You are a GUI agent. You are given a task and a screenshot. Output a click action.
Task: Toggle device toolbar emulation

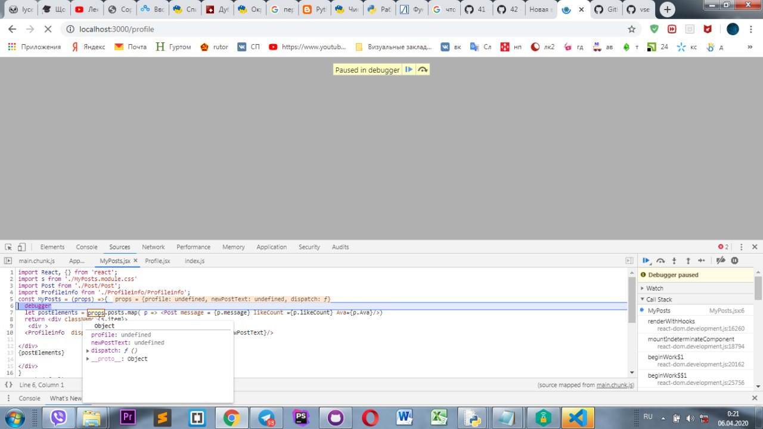[x=21, y=247]
